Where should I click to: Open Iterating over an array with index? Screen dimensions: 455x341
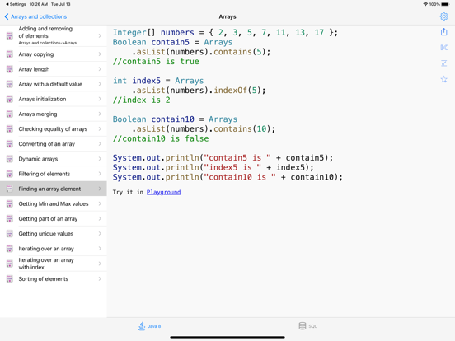(54, 264)
